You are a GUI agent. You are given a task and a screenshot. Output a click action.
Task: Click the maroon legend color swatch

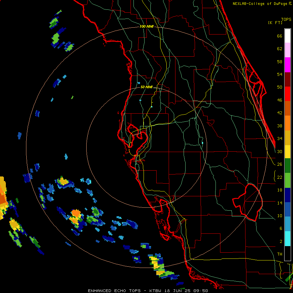tap(287, 79)
